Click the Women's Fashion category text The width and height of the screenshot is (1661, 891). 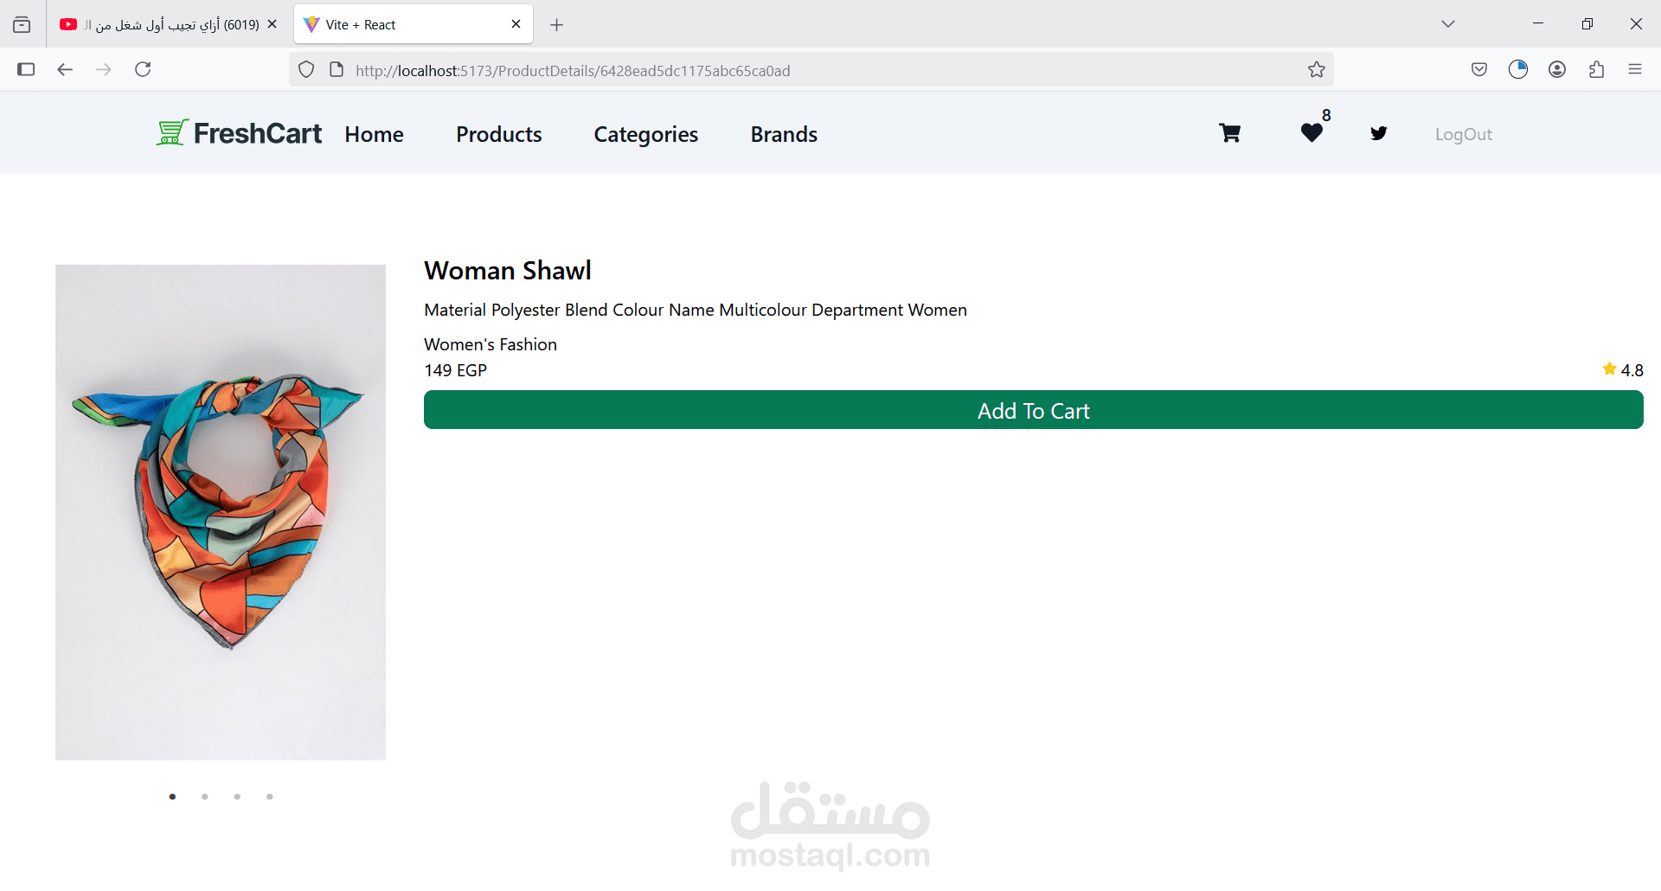(491, 344)
